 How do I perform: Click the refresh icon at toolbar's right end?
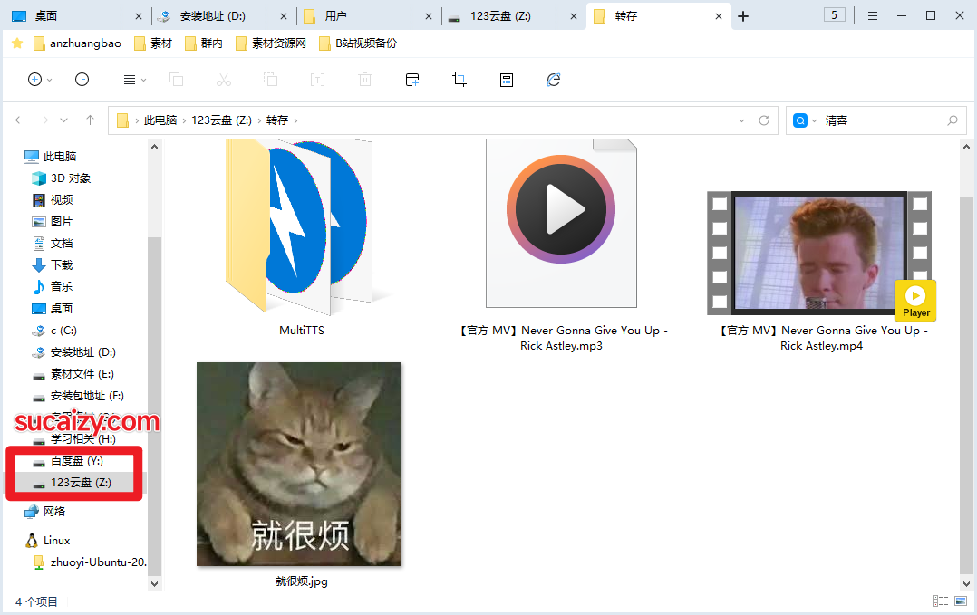pos(553,80)
